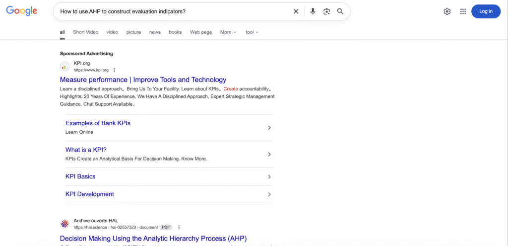Click the KPI.org site favicon

[65, 67]
